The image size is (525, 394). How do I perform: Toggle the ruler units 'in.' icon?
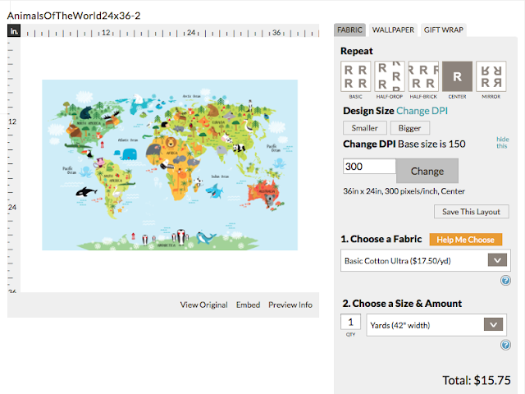click(14, 31)
